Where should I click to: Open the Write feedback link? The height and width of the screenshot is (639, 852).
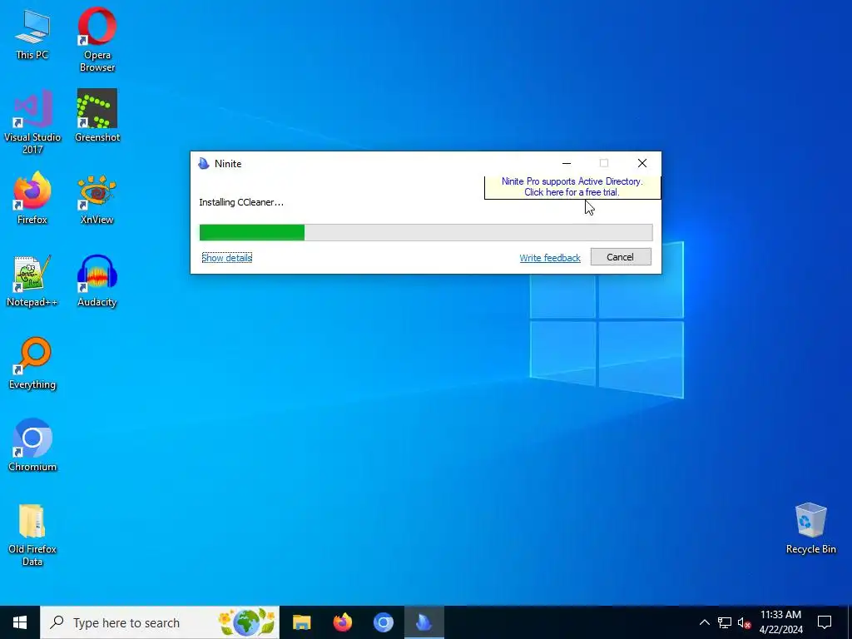pos(550,258)
